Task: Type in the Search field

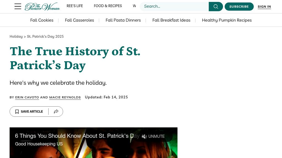Action: coord(174,7)
